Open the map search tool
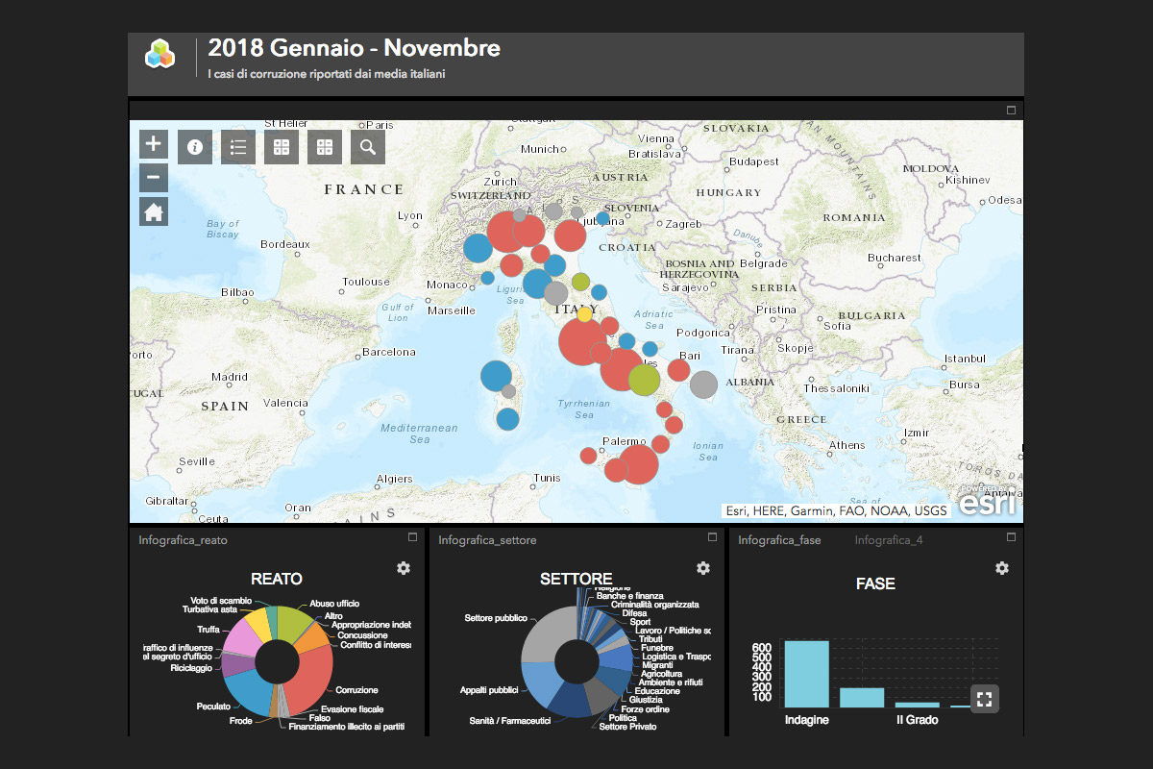Screen dimensions: 1153x769 368,147
